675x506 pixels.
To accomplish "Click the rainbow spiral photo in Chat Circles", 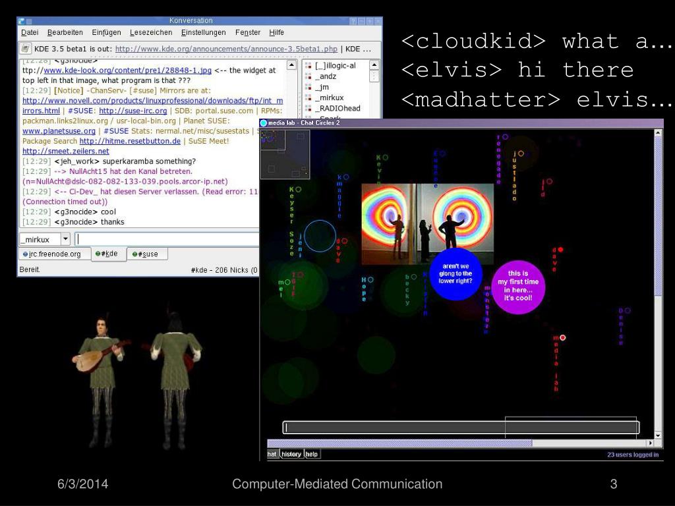I will (x=427, y=224).
